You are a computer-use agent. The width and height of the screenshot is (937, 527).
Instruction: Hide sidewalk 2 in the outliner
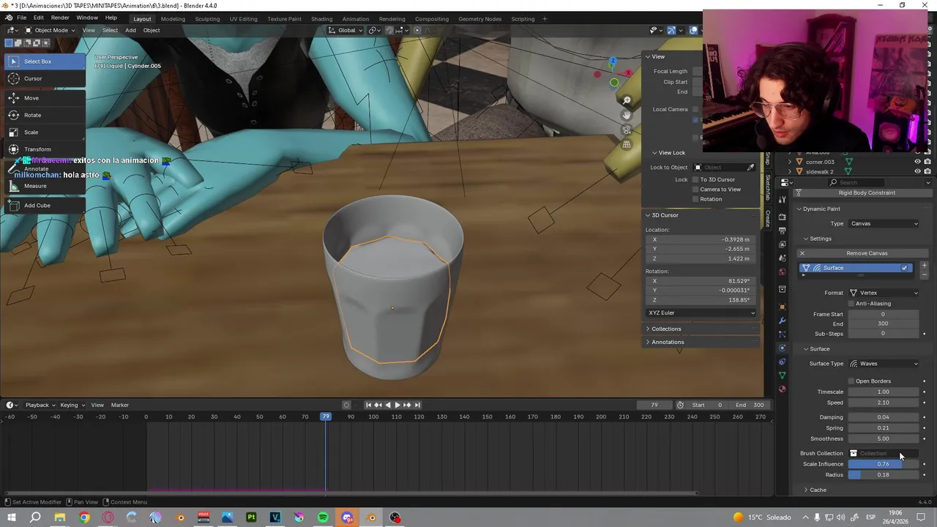917,171
